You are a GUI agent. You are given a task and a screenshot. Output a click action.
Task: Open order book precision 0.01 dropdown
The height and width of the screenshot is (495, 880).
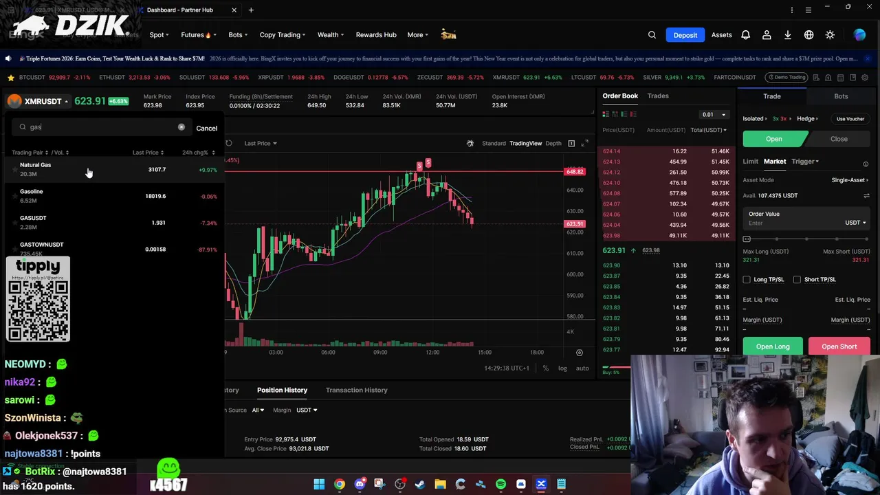click(713, 115)
